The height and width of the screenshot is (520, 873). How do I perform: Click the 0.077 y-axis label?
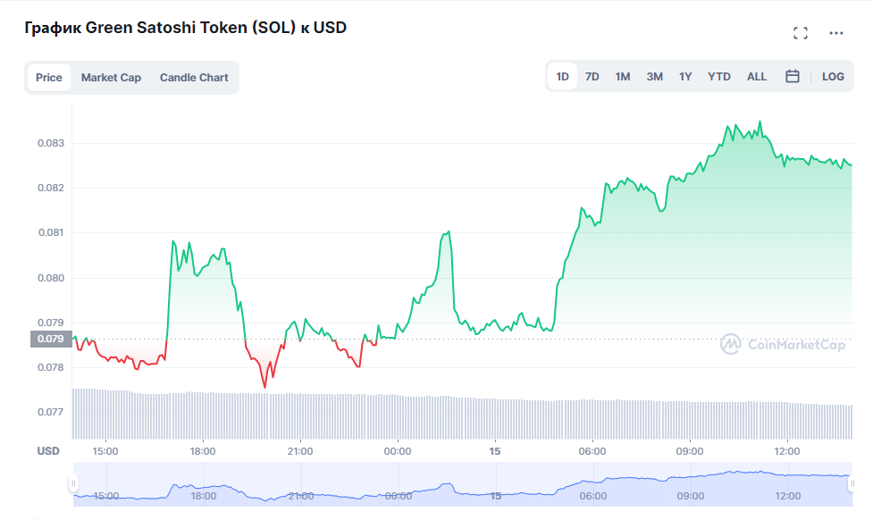(x=51, y=412)
